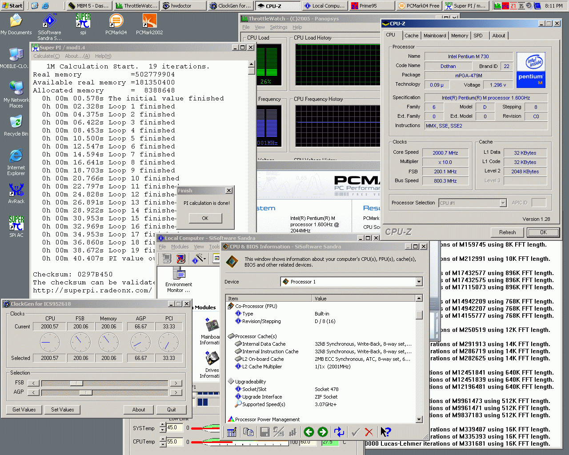The image size is (569, 455).
Task: Switch to the Memory tab in CPU-Z
Action: pos(459,36)
